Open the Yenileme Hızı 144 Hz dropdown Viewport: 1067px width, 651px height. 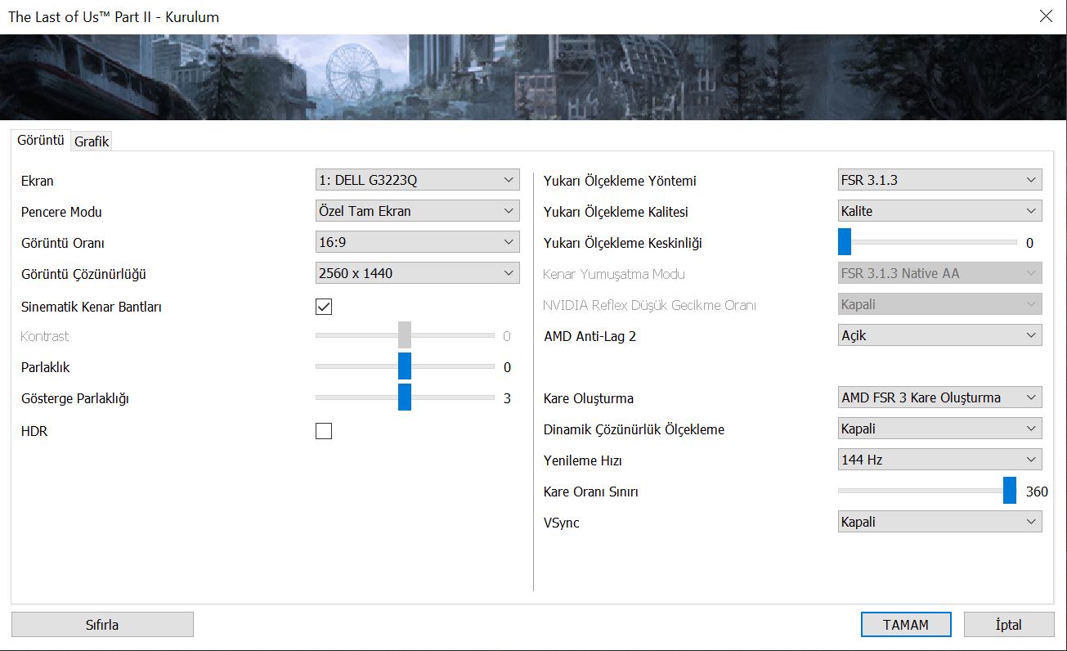click(x=940, y=460)
